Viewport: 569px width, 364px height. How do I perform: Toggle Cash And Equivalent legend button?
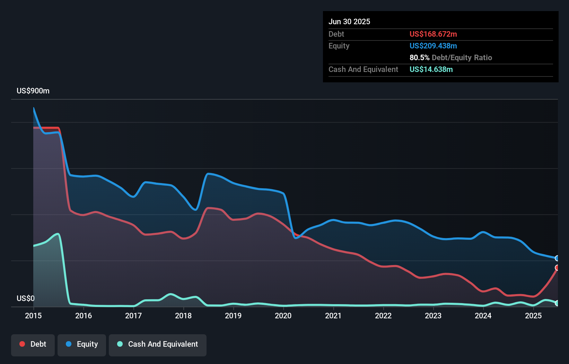(158, 345)
